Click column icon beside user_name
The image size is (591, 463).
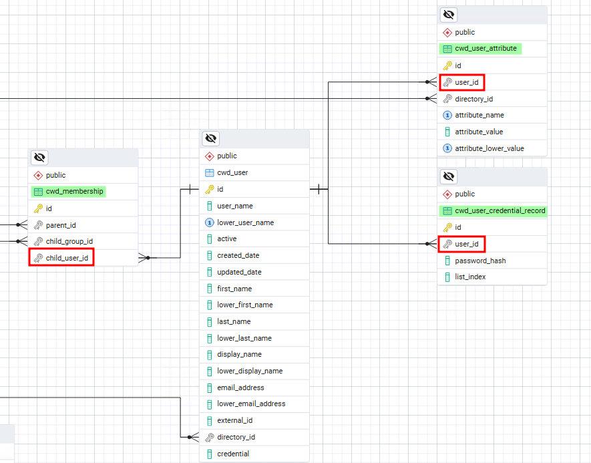pos(209,206)
